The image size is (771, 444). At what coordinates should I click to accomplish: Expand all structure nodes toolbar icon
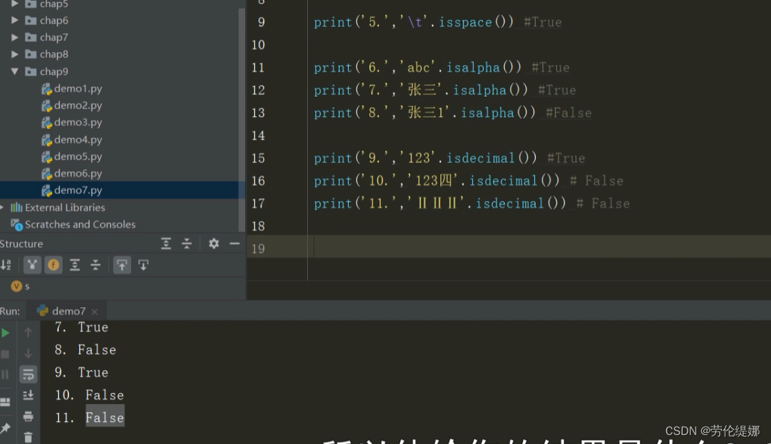pos(75,266)
